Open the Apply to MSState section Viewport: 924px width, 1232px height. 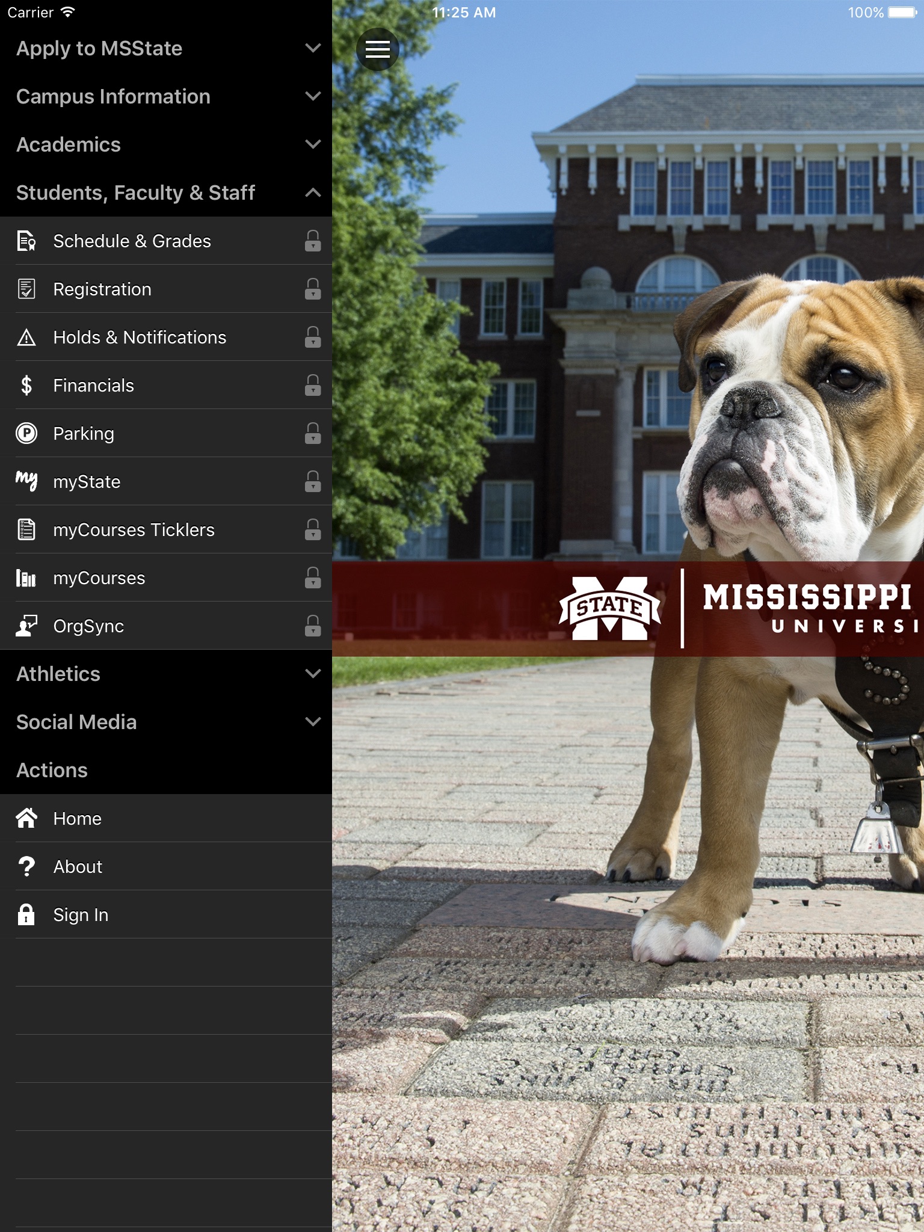(166, 48)
